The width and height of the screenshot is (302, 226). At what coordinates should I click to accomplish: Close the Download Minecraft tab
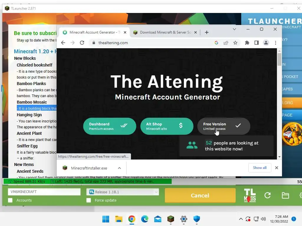click(196, 32)
